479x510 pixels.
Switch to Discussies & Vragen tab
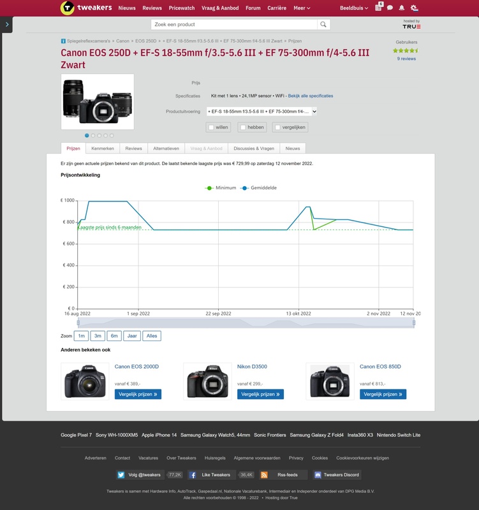pyautogui.click(x=254, y=149)
